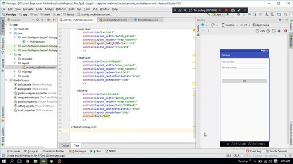Pause the screen recording
This screenshot has height=164, width=293.
point(220,10)
